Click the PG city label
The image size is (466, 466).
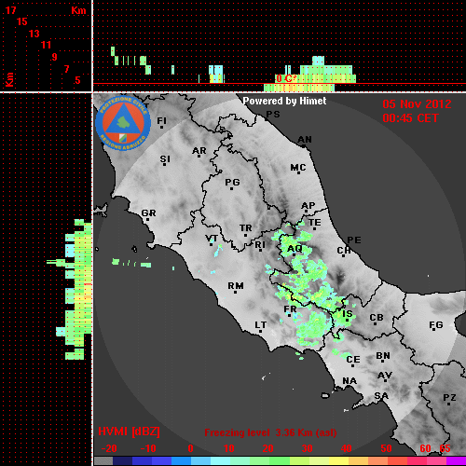click(x=232, y=182)
